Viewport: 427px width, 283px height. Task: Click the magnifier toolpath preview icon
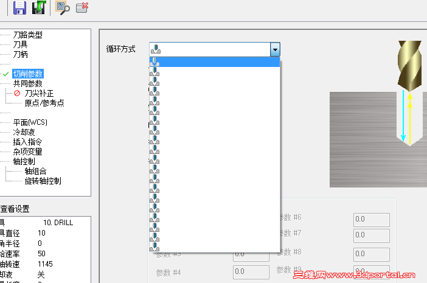(63, 8)
